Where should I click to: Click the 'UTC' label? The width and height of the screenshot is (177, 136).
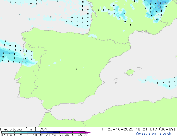(153, 129)
